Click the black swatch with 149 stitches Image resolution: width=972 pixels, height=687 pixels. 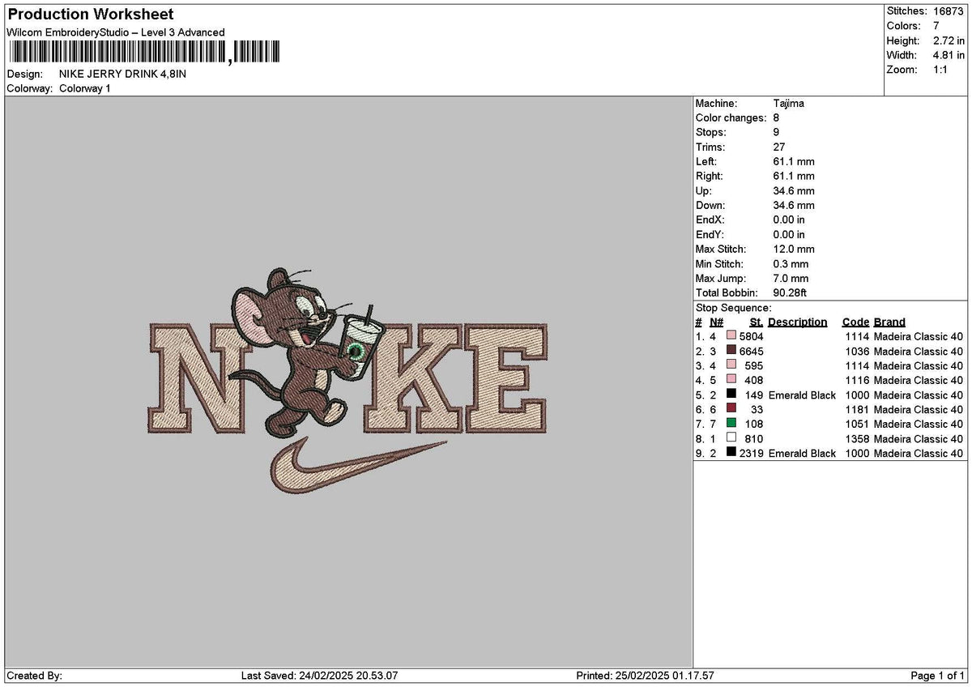pos(731,395)
